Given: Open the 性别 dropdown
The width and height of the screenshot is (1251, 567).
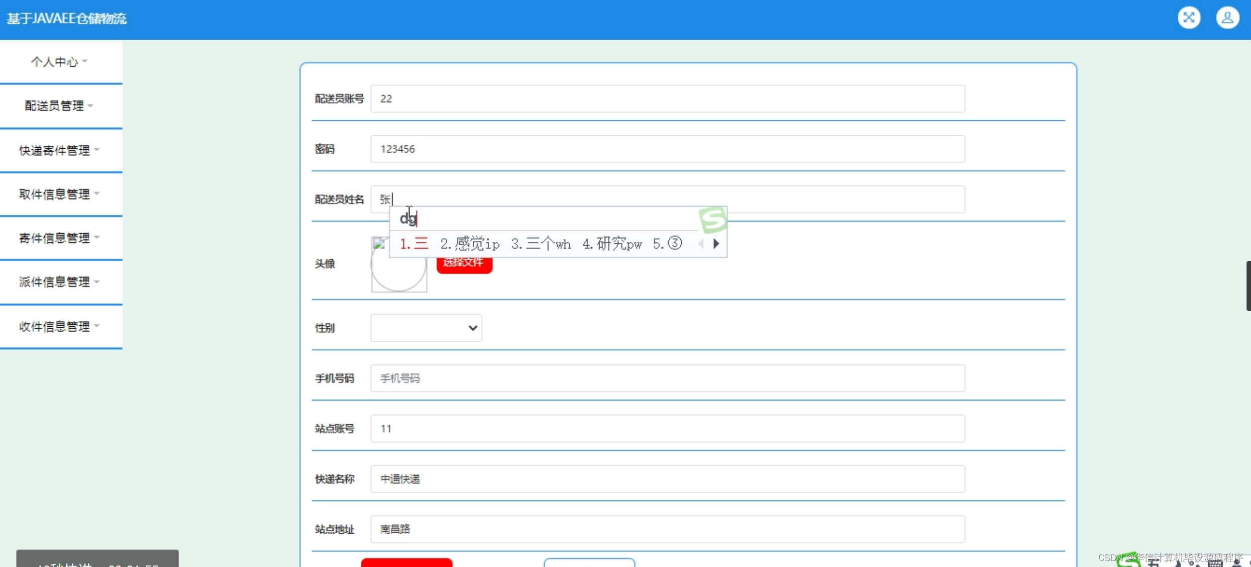Looking at the screenshot, I should tap(426, 328).
